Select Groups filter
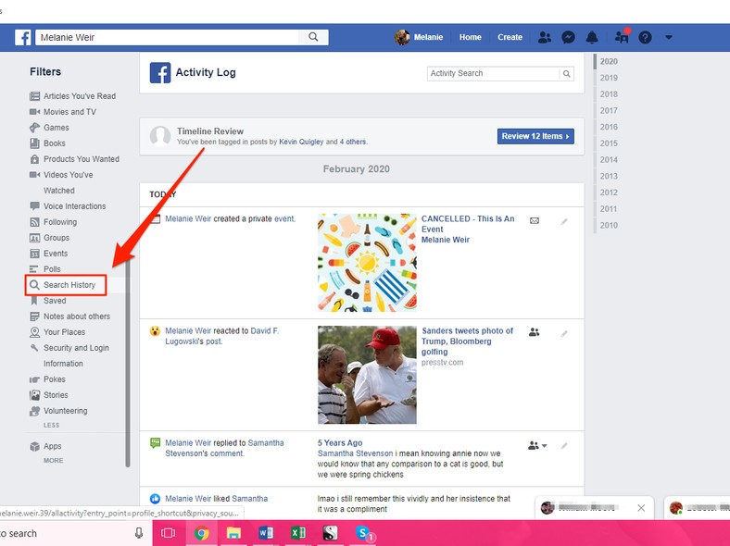The height and width of the screenshot is (546, 730). (x=49, y=238)
